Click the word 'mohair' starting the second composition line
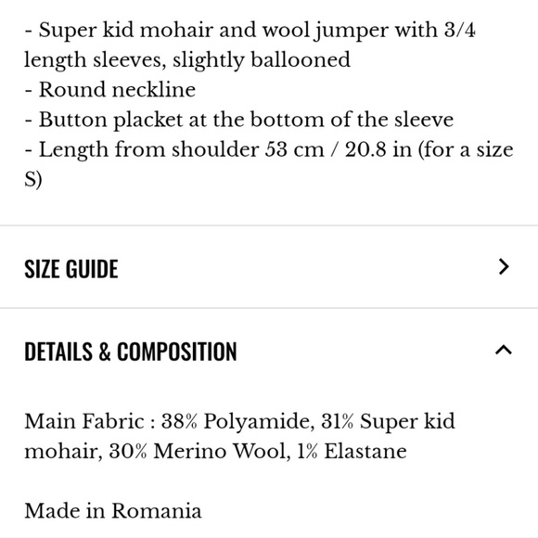 click(x=63, y=451)
